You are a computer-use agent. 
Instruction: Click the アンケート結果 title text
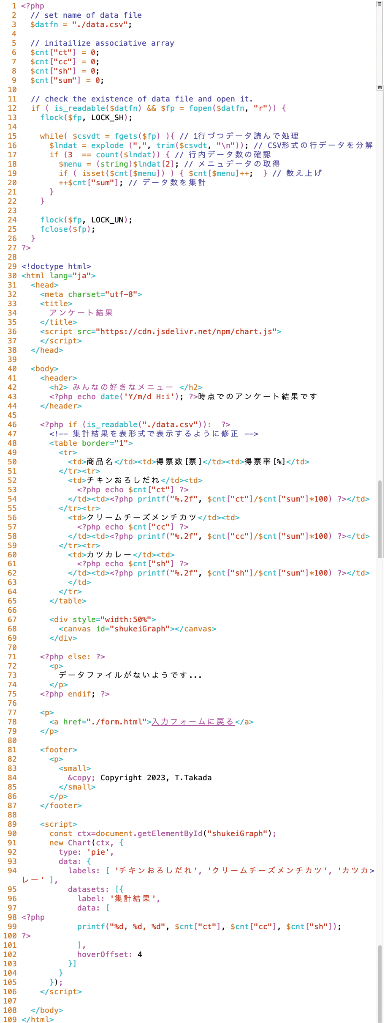pos(81,313)
